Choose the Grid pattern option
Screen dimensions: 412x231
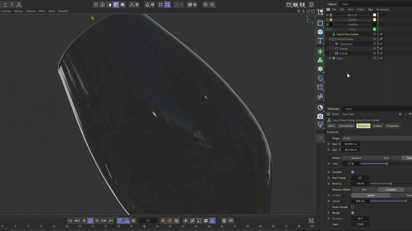coord(386,158)
